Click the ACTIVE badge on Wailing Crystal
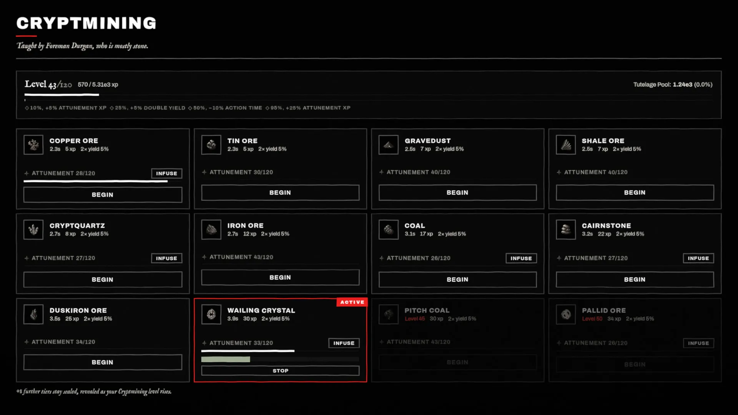 pyautogui.click(x=352, y=302)
